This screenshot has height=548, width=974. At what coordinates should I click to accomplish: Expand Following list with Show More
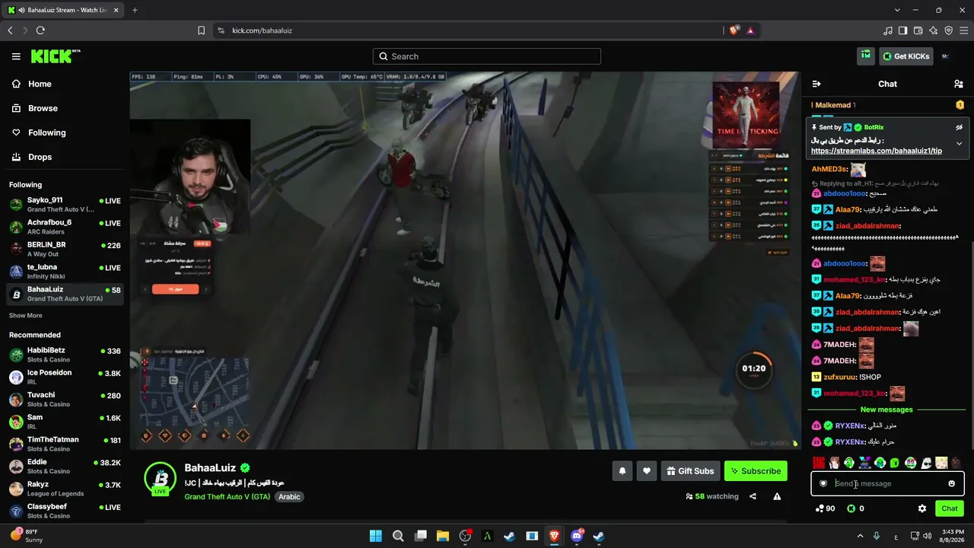26,315
